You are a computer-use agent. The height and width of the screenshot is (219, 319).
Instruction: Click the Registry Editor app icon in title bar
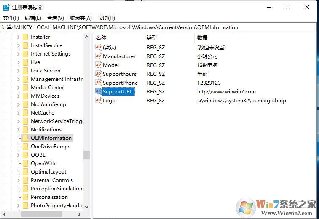pyautogui.click(x=6, y=7)
